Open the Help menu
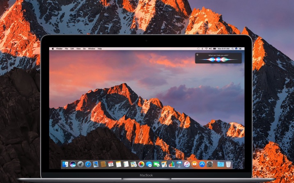Image resolution: width=294 pixels, height=183 pixels. tap(99, 49)
